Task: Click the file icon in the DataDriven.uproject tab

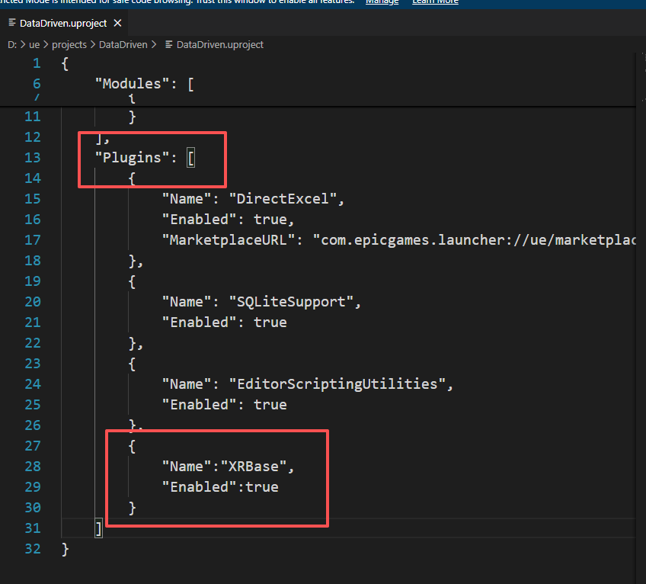Action: point(12,23)
